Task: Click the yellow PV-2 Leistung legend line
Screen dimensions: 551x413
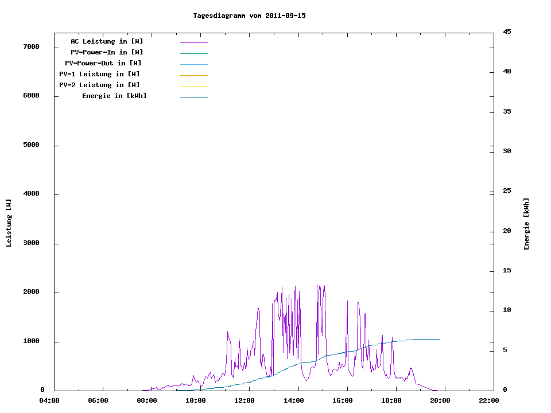Action: coord(193,86)
